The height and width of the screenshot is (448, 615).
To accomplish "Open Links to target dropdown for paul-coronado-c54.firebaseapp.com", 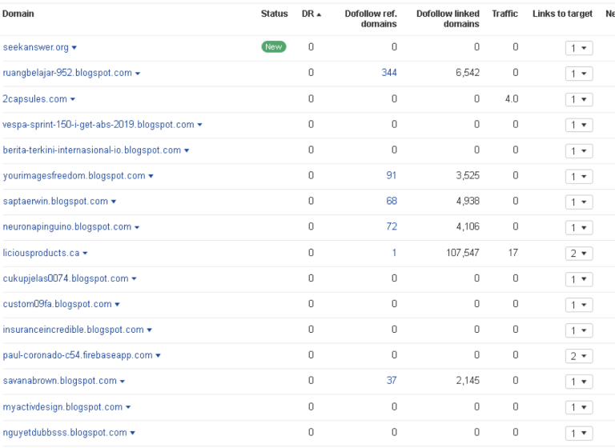I will [x=578, y=356].
